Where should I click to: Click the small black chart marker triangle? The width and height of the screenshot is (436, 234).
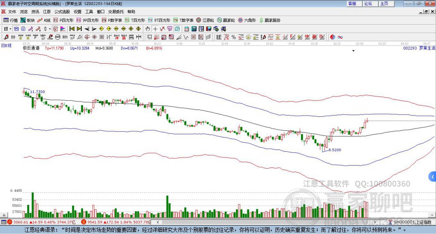pyautogui.click(x=353, y=51)
